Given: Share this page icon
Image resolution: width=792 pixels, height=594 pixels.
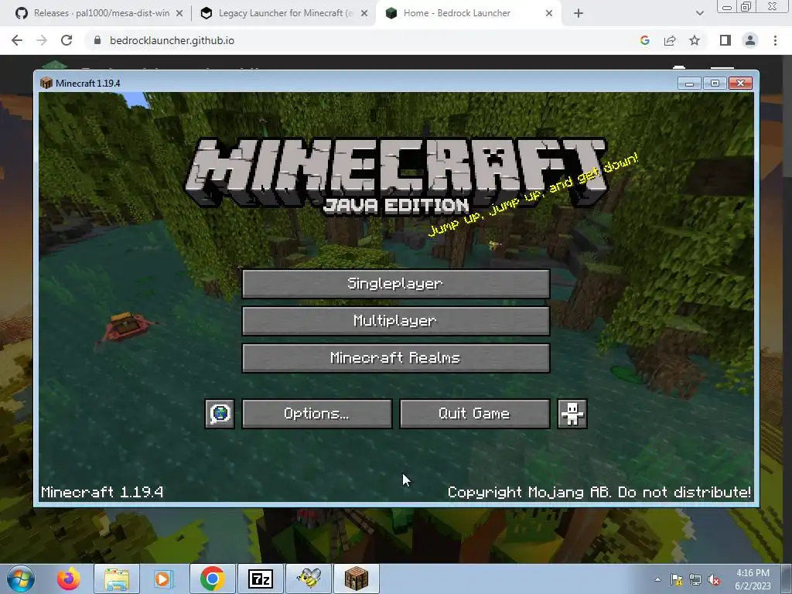Looking at the screenshot, I should pyautogui.click(x=670, y=40).
